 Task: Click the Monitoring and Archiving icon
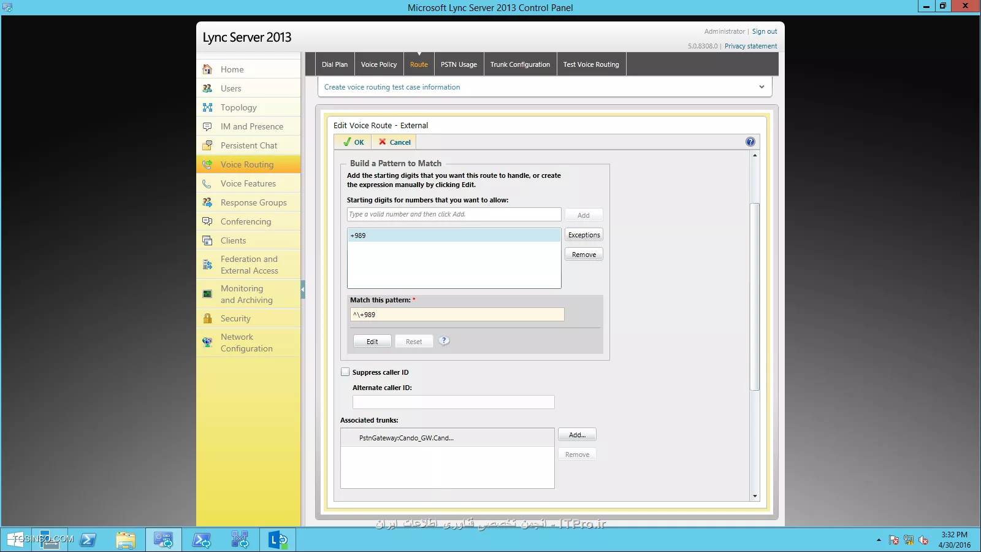207,294
